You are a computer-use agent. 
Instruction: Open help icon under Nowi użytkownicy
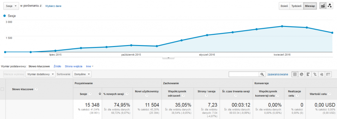147,96
